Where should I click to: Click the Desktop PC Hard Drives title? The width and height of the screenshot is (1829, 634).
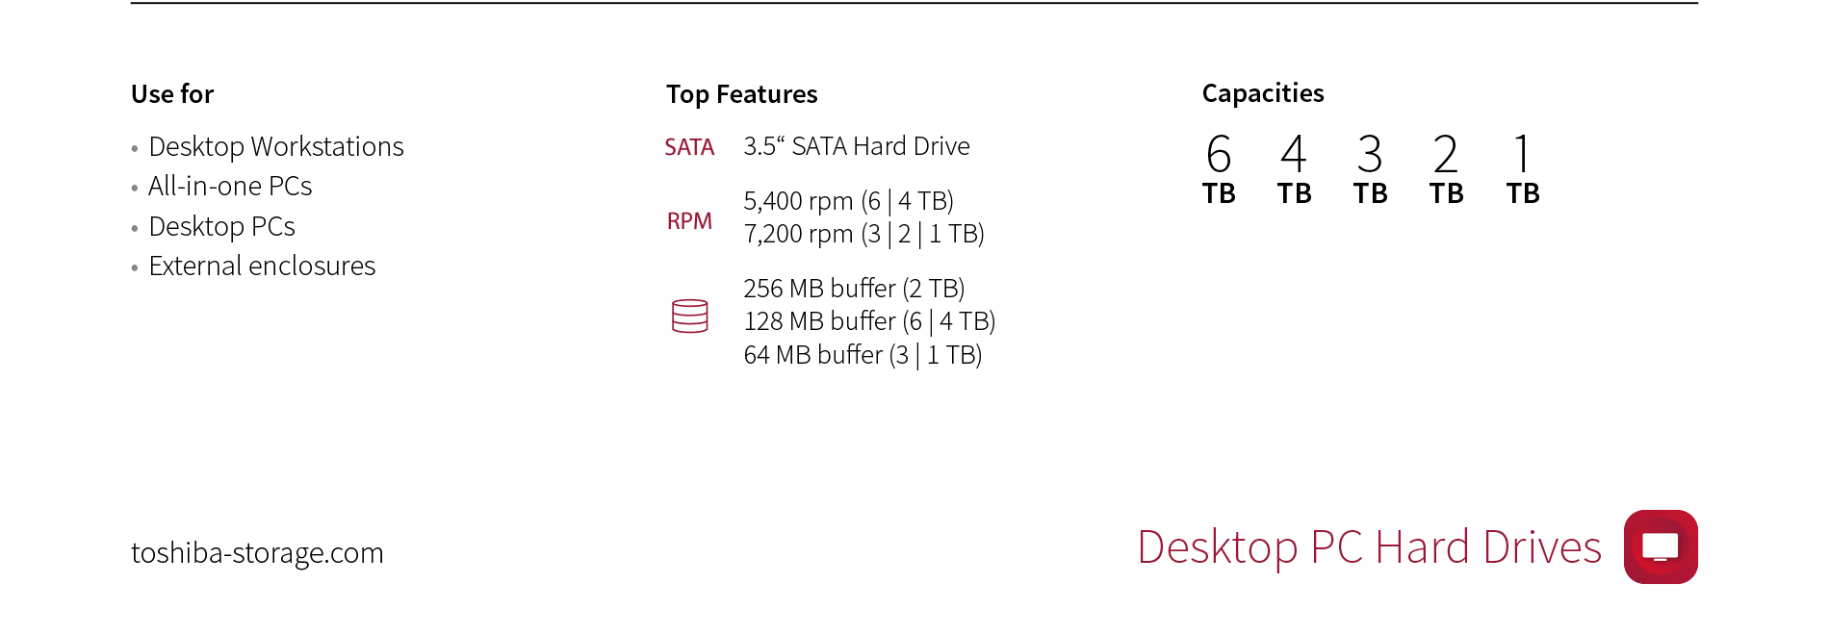pos(1369,547)
